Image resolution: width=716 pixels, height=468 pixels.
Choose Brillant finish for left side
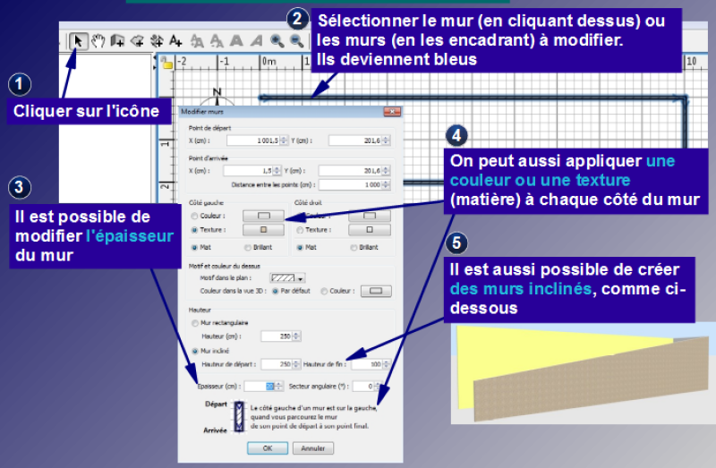(x=248, y=246)
